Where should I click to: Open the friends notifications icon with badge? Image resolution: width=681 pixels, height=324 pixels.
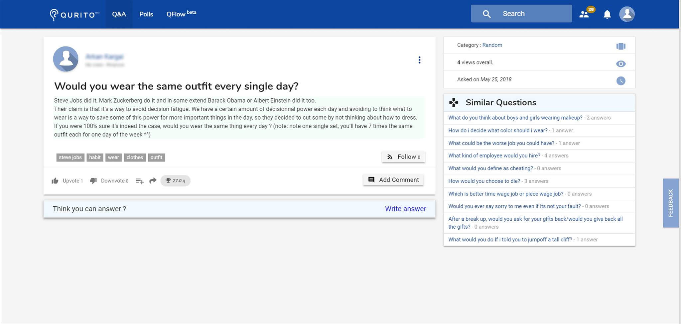click(584, 14)
